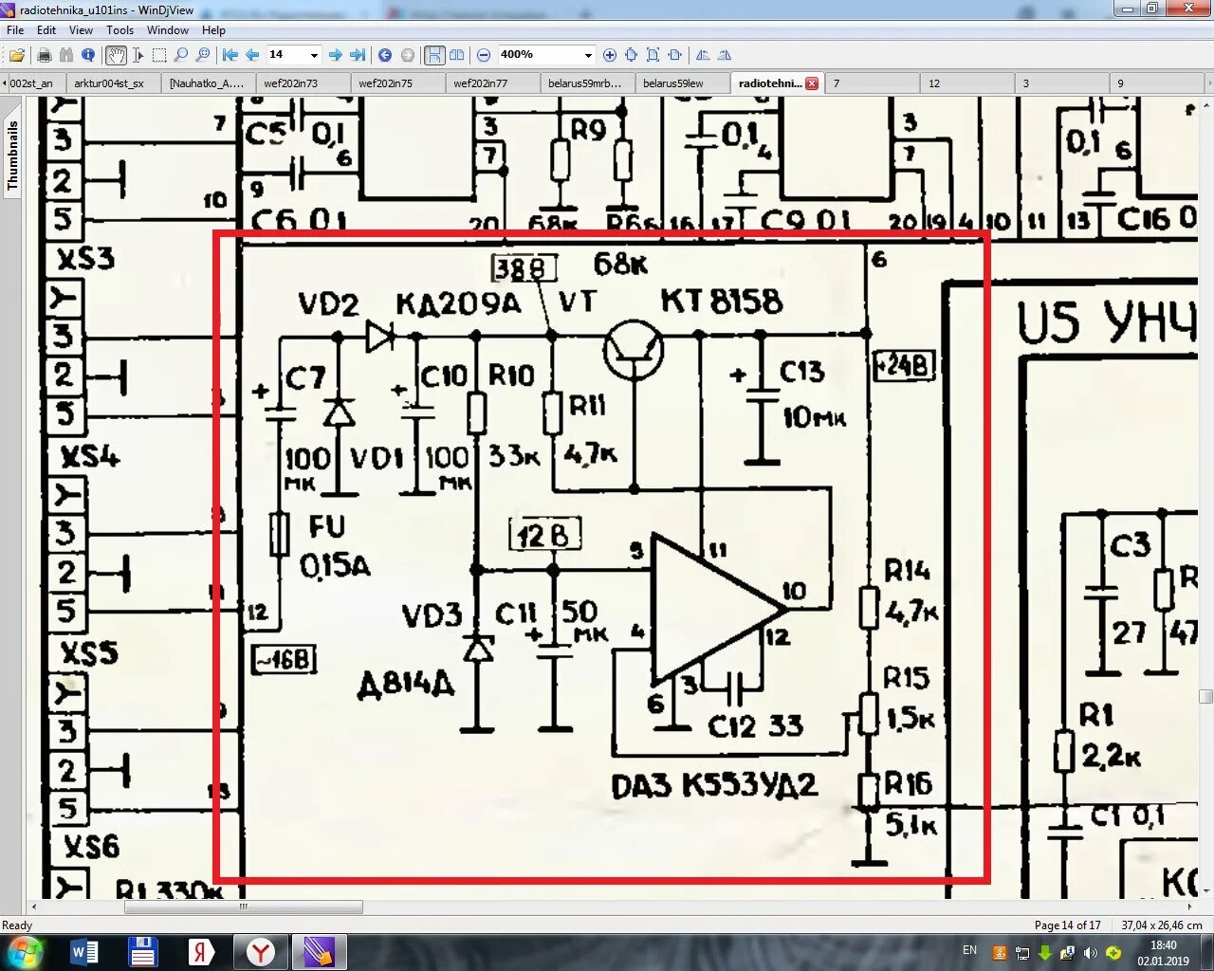This screenshot has width=1214, height=971.
Task: Open the Yandex red Я taskbar icon
Action: coord(201,952)
